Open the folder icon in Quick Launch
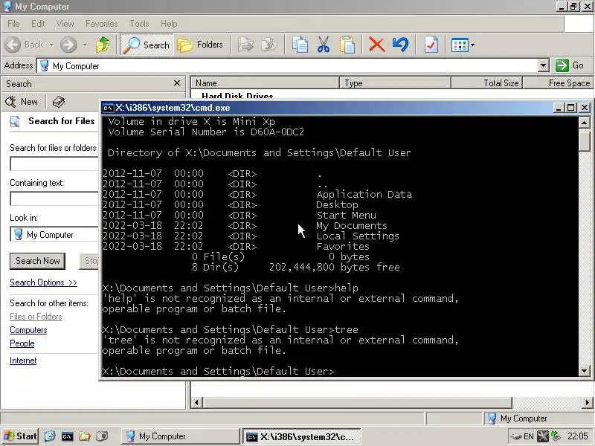Screen dimensions: 595x446 tap(84, 436)
